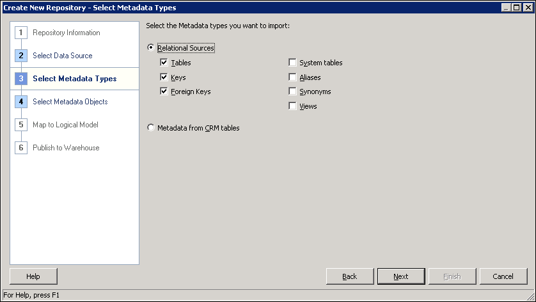Screen dimensions: 536x302
Task: Go to Select Data Source step
Action: point(62,56)
